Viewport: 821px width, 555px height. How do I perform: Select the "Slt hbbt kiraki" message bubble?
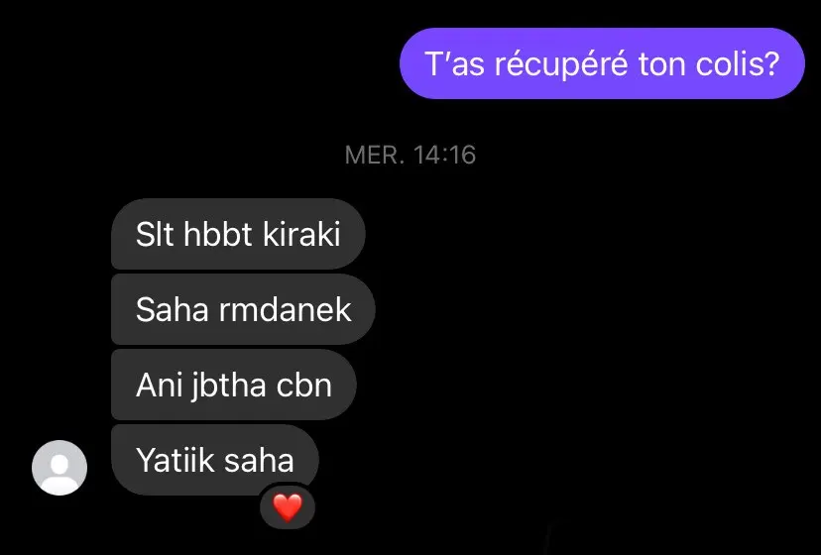point(238,234)
